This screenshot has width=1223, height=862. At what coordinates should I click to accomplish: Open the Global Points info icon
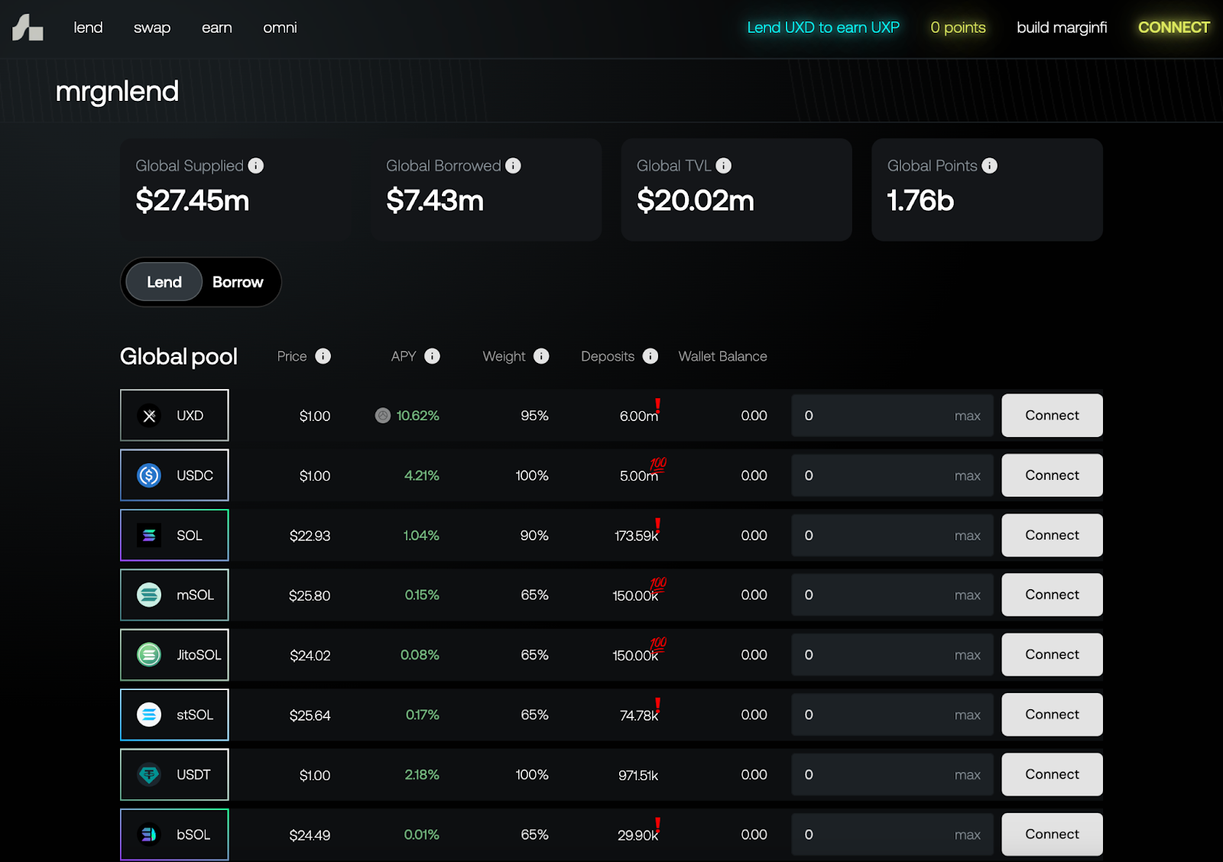click(x=990, y=166)
